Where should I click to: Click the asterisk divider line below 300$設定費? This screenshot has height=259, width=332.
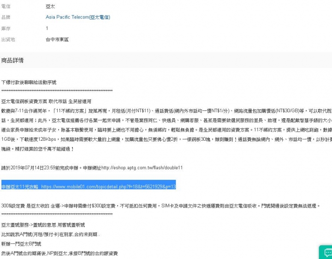[57, 214]
